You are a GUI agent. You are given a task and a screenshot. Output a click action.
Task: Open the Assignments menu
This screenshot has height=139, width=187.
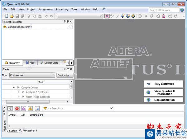(46, 9)
